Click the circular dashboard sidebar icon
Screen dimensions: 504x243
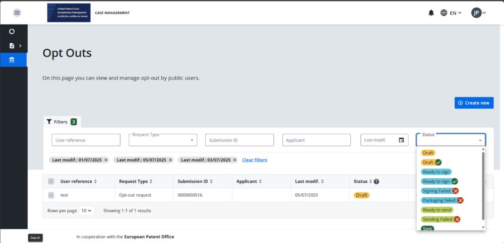click(x=12, y=31)
